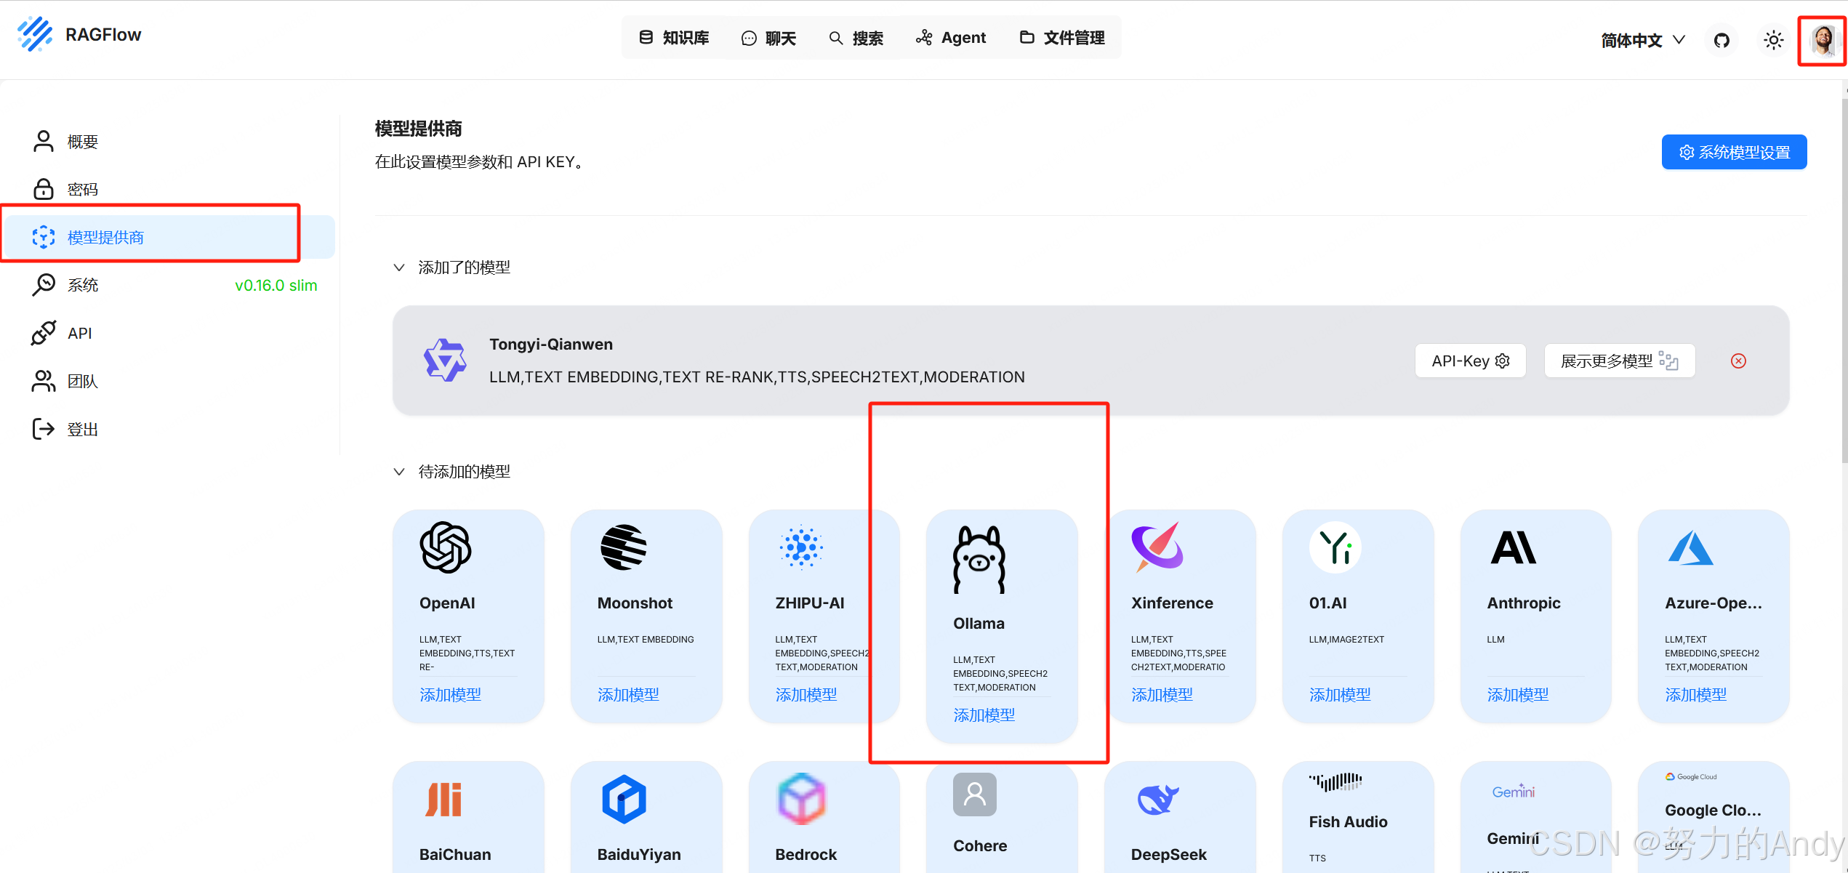
Task: Click 添加模型 under OpenAI
Action: (450, 695)
